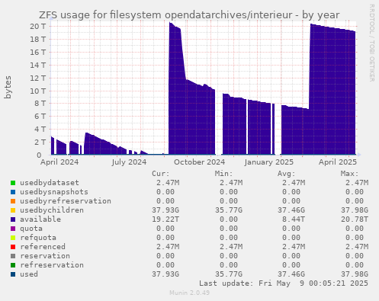Viewport: 379px width, 301px height.
Task: Select the usedbysnapshots legend label
Action: (54, 192)
